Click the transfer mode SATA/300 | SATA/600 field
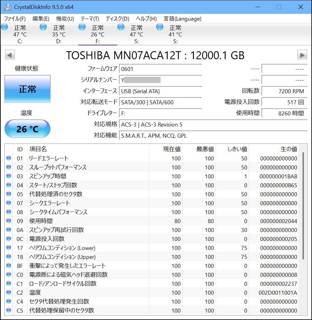The width and height of the screenshot is (312, 320). (x=161, y=102)
